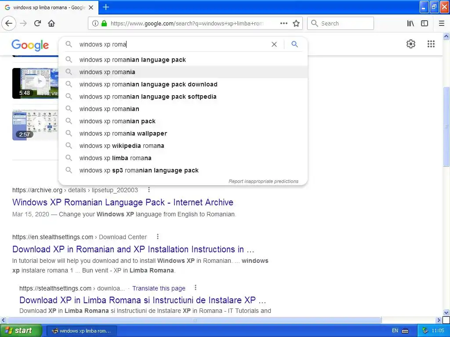Image resolution: width=450 pixels, height=337 pixels.
Task: Choose 'windows xp wikipedia romana' suggestion
Action: point(183,146)
